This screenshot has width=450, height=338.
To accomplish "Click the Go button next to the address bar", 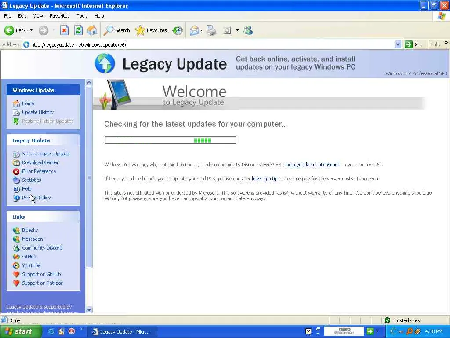I will [413, 44].
